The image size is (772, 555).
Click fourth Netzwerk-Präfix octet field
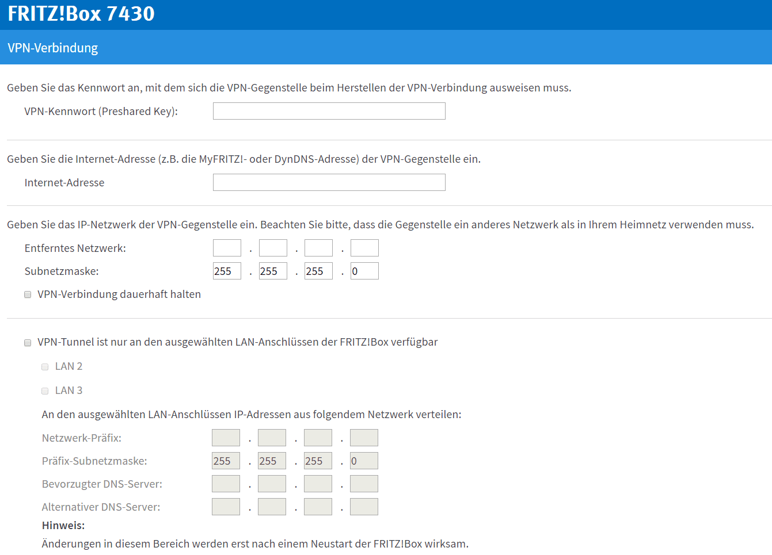click(x=364, y=438)
